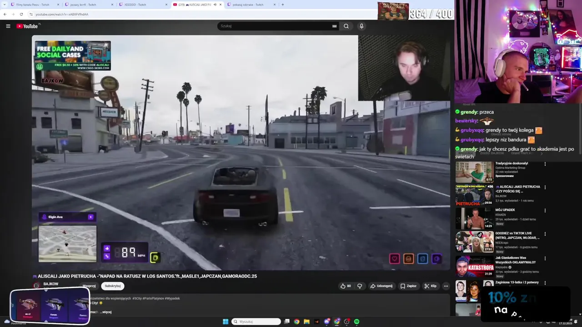Create a clip with the Klip button

(x=430, y=286)
